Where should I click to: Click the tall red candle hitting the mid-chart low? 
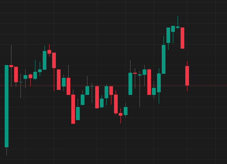click(x=73, y=109)
